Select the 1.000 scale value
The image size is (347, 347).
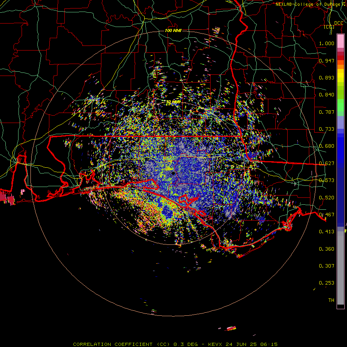tap(327, 43)
